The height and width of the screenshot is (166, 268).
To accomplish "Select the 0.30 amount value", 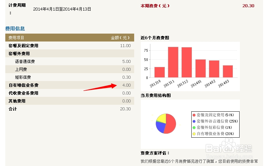I will click(126, 77).
